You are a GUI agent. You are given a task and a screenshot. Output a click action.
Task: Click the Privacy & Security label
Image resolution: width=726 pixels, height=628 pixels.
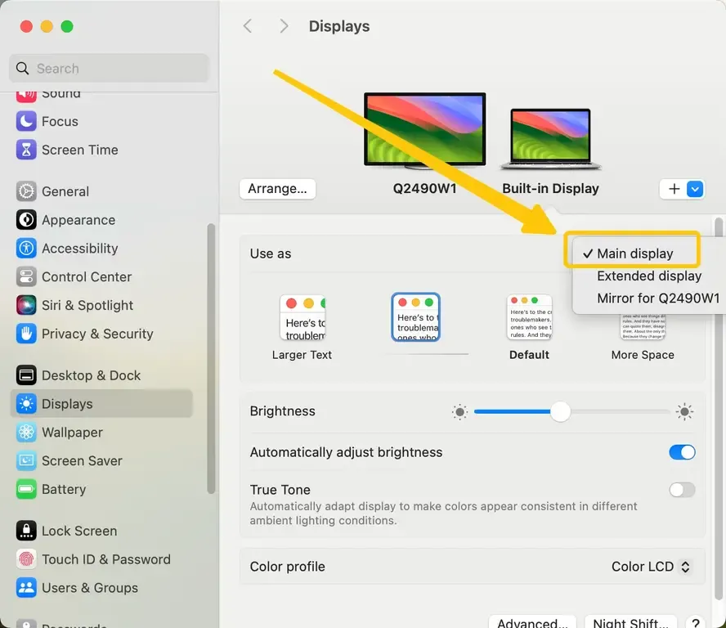click(97, 334)
